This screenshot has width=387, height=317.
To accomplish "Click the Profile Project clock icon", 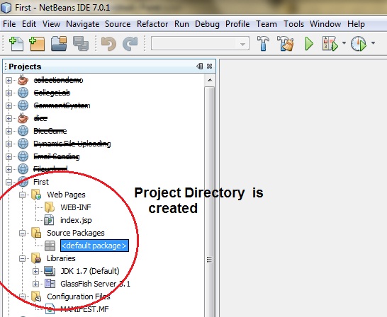I will click(359, 44).
